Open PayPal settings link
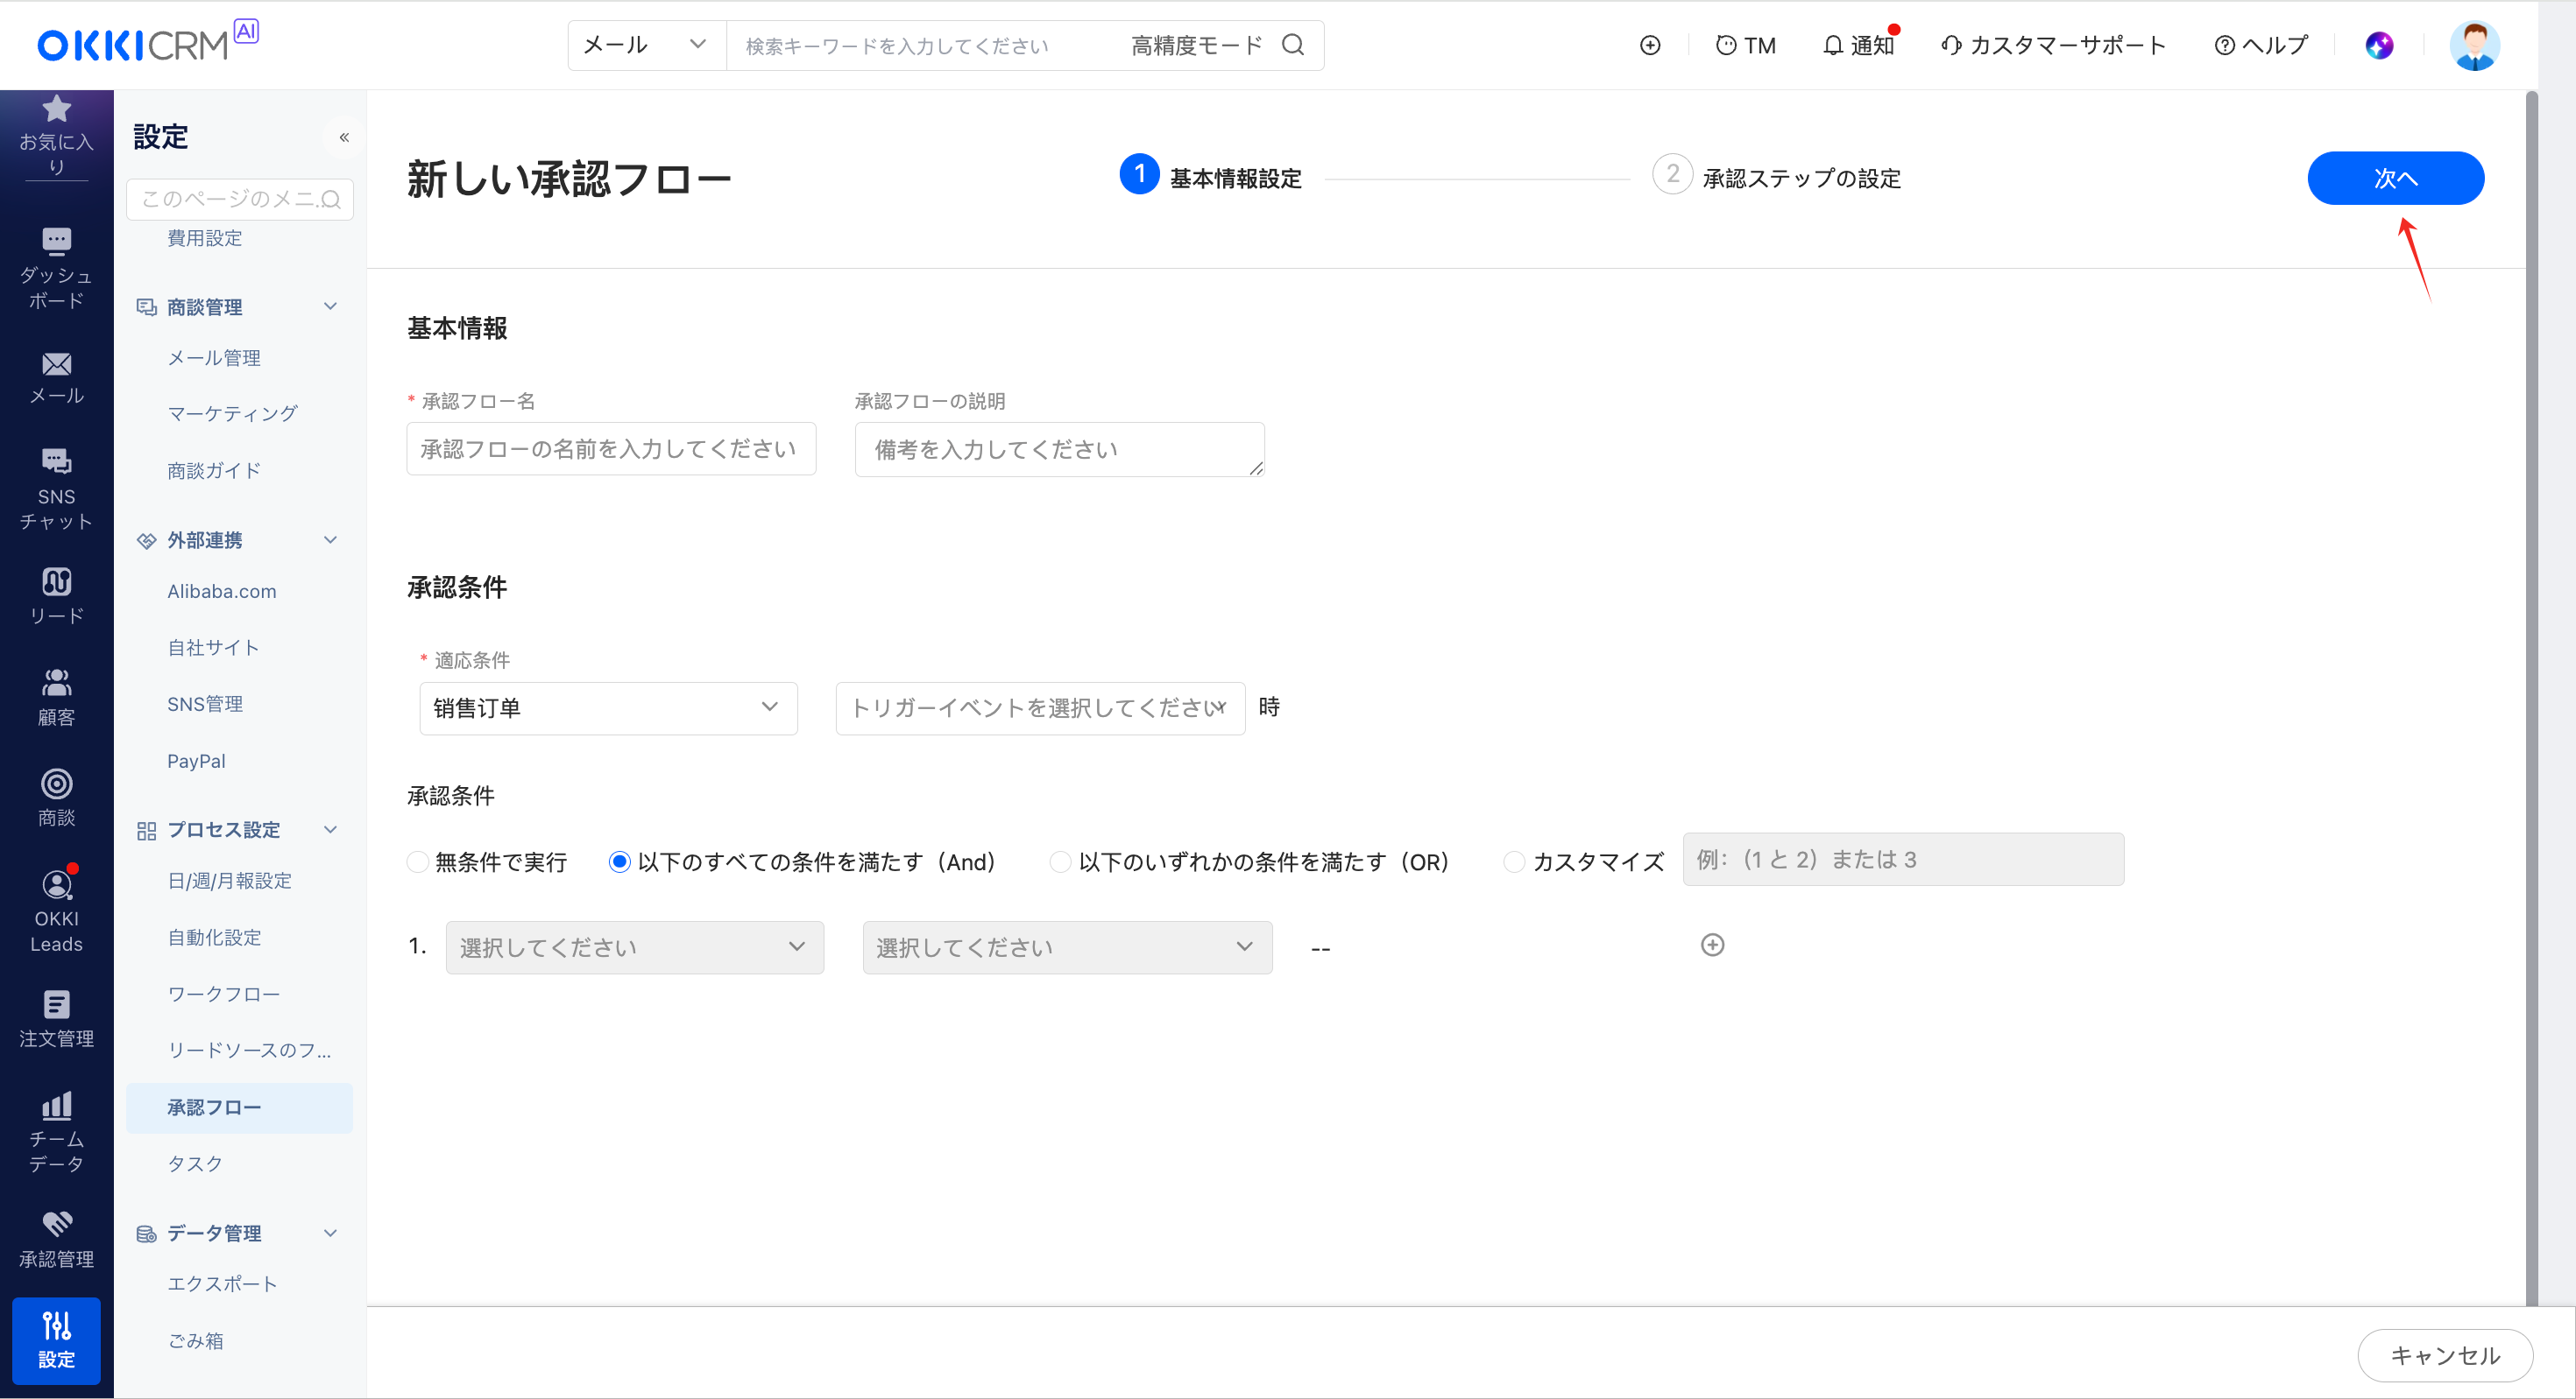Image resolution: width=2576 pixels, height=1399 pixels. pyautogui.click(x=196, y=762)
